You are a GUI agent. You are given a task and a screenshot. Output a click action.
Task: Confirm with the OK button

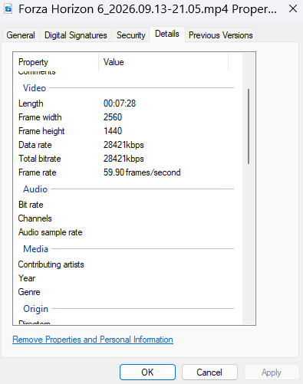[x=147, y=373]
